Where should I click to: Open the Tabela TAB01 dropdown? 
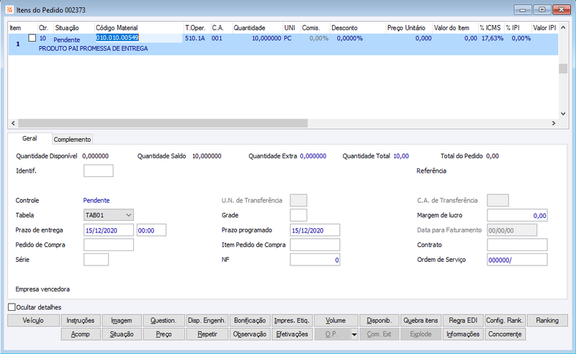tap(109, 215)
